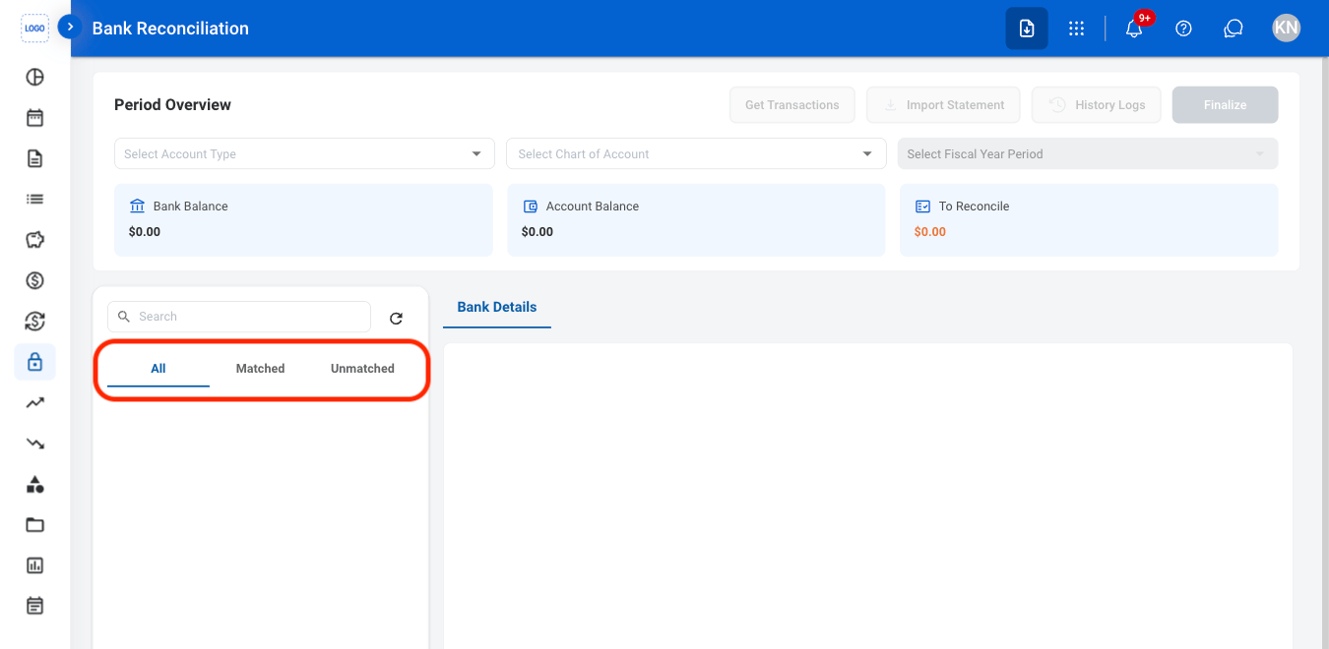Click the Period Overview heading

(x=173, y=105)
